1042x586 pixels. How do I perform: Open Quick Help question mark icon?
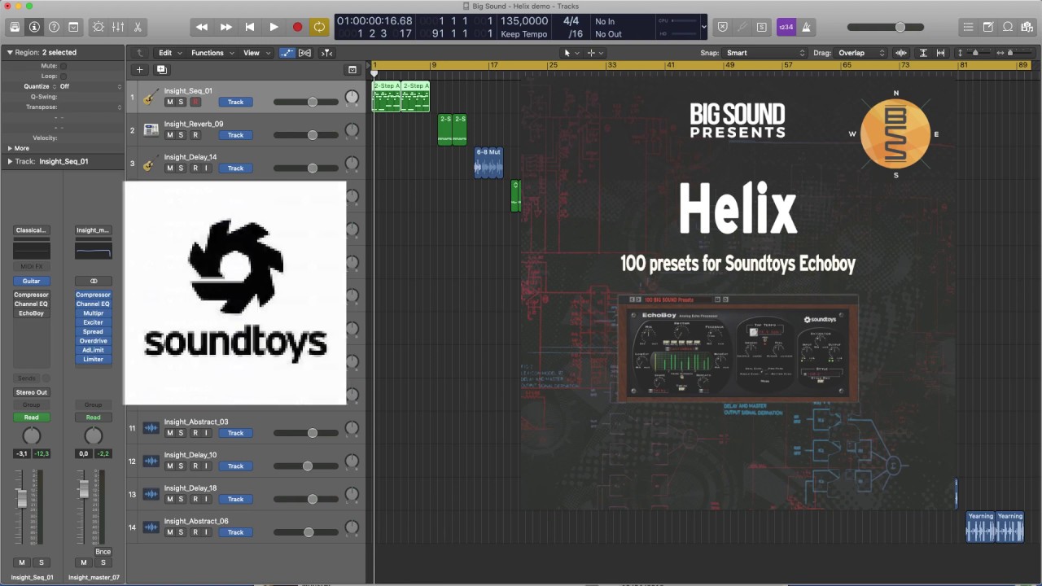tap(54, 27)
